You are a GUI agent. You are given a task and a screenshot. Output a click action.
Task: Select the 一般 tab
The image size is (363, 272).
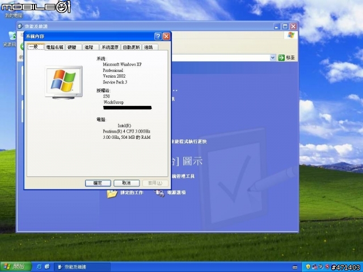coord(36,46)
